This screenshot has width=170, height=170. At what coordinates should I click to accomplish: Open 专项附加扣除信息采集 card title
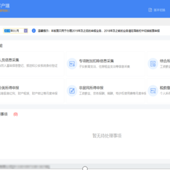pos(96,61)
